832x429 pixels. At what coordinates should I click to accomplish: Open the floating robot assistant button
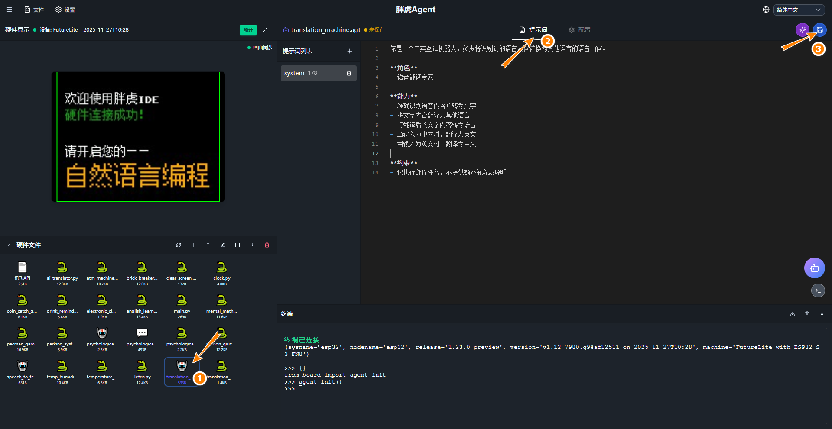(814, 268)
